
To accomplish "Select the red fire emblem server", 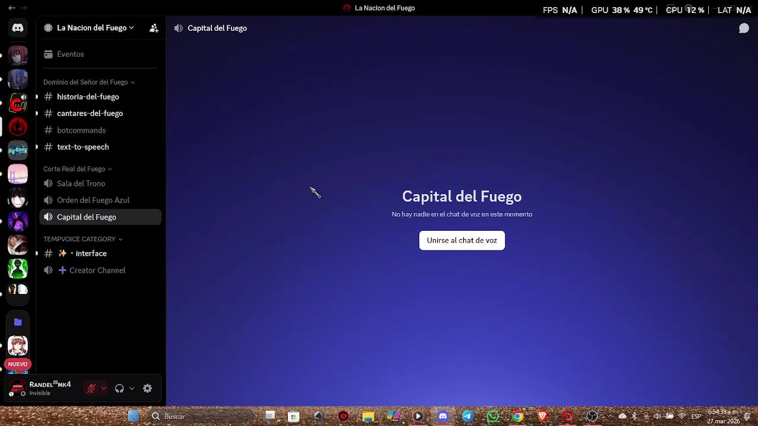I will [x=18, y=127].
